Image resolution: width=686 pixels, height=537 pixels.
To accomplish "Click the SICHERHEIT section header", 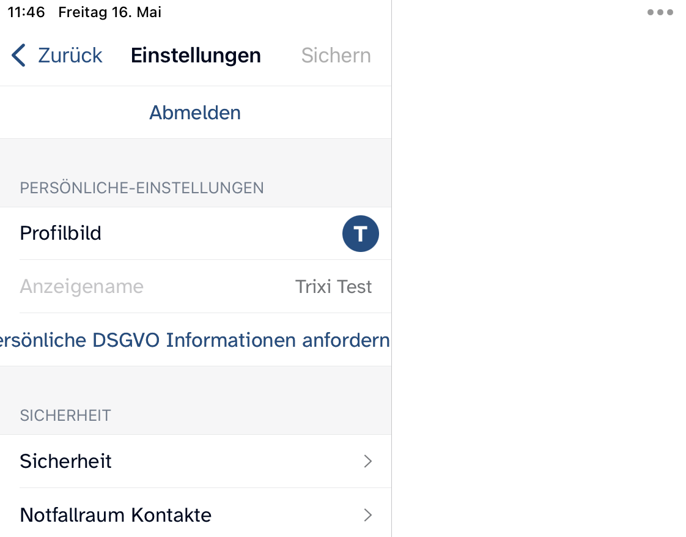I will [x=65, y=415].
